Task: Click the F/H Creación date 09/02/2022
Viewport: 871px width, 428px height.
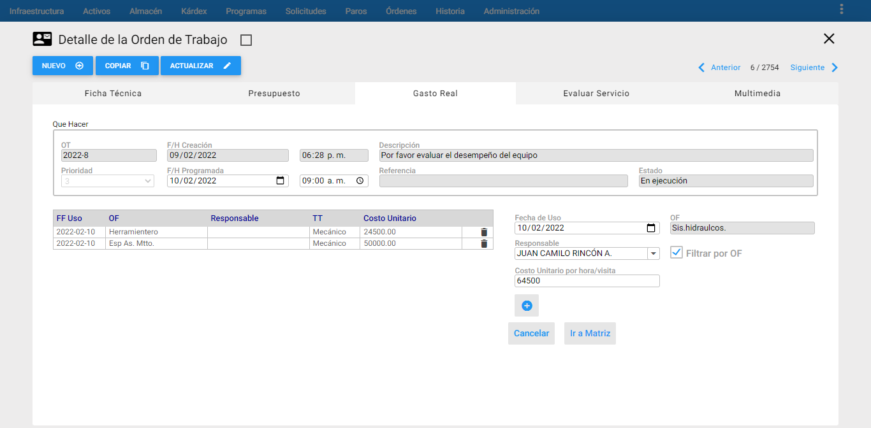Action: click(x=228, y=155)
